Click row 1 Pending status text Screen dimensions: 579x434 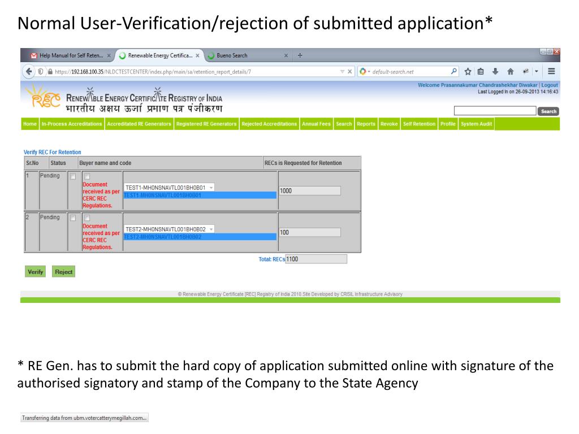tap(50, 176)
